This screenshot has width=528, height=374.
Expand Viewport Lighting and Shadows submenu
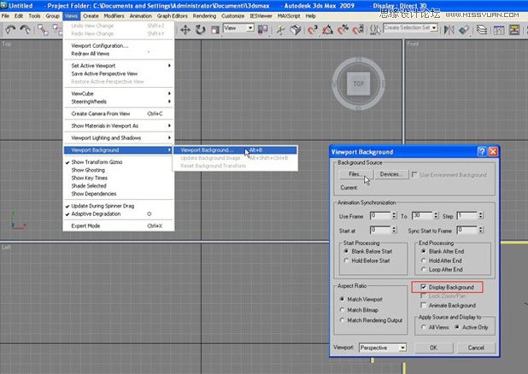tap(119, 137)
